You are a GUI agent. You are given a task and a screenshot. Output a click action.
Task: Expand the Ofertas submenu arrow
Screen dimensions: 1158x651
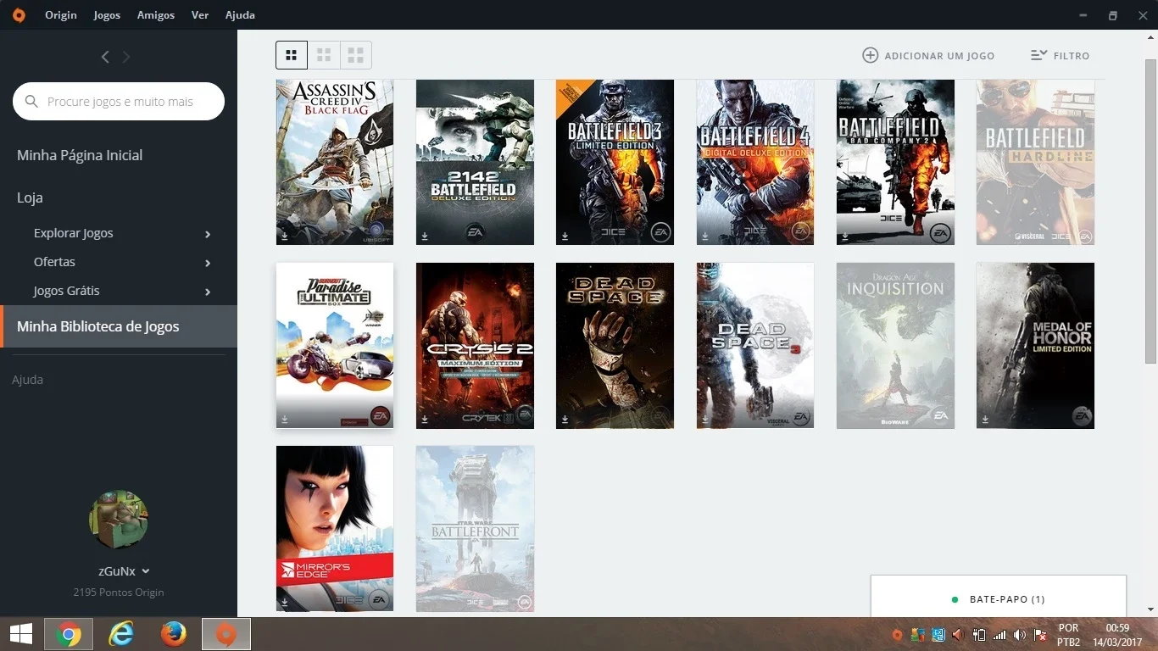[x=208, y=263]
